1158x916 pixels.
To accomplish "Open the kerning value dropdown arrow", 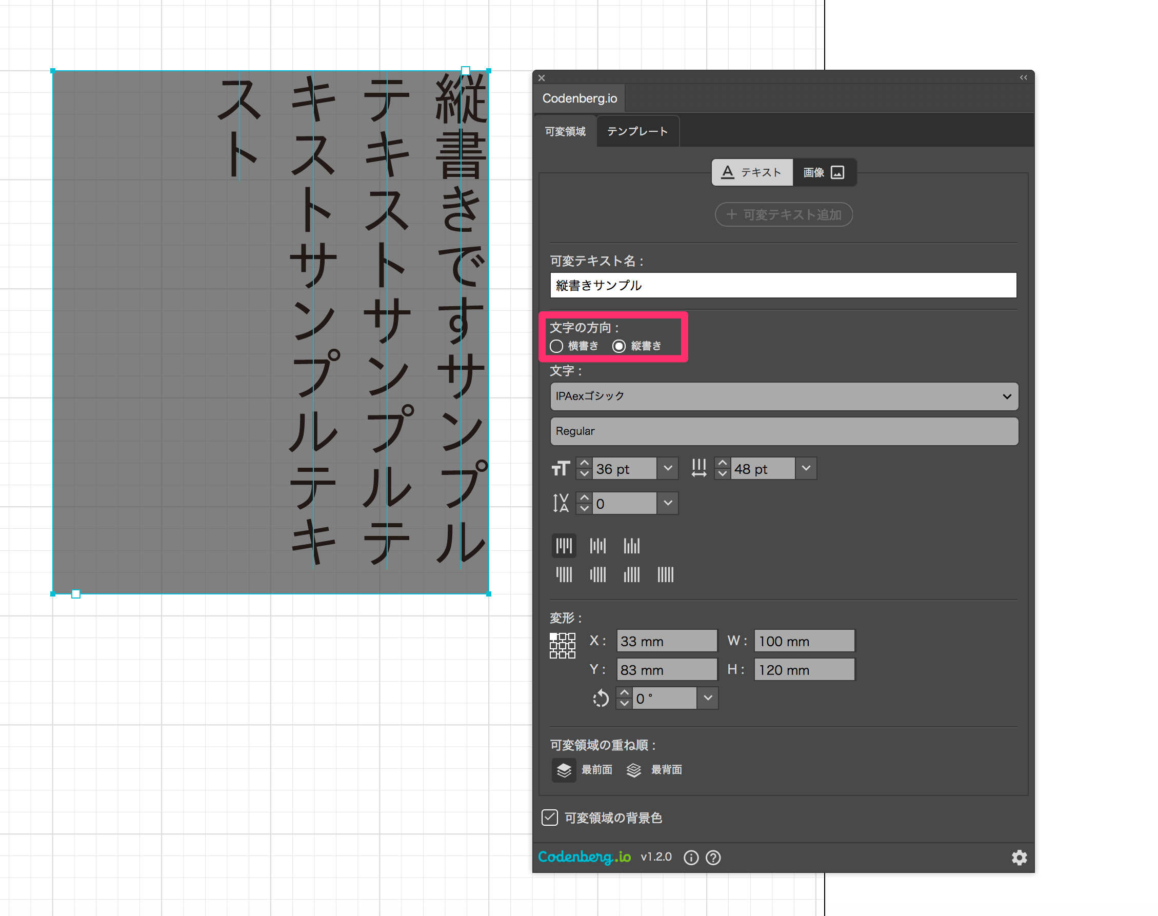I will (x=667, y=503).
